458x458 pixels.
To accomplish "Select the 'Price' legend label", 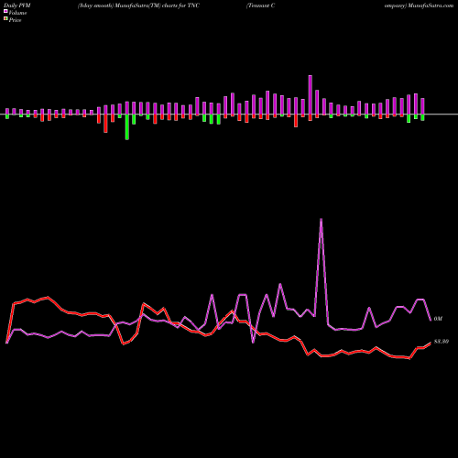I will tap(15, 20).
